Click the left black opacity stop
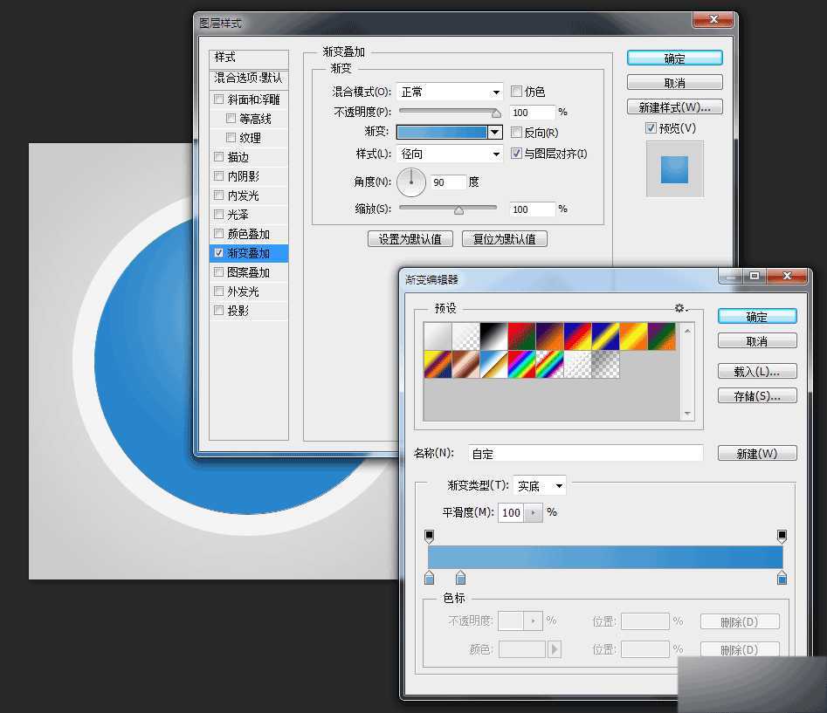Image resolution: width=827 pixels, height=713 pixels. pyautogui.click(x=429, y=536)
